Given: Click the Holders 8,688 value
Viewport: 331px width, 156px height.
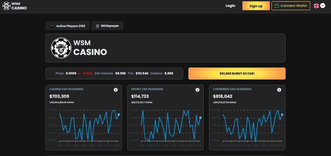Looking at the screenshot, I should 169,73.
